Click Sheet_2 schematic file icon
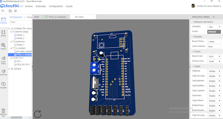Screen dimensions: 223x119 (15, 38)
